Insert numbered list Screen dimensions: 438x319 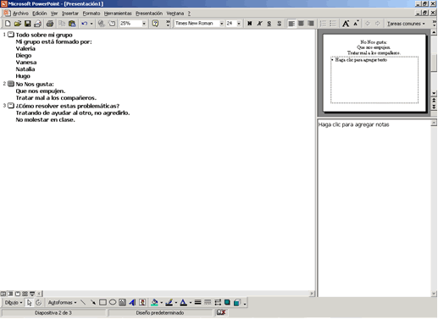(x=323, y=24)
